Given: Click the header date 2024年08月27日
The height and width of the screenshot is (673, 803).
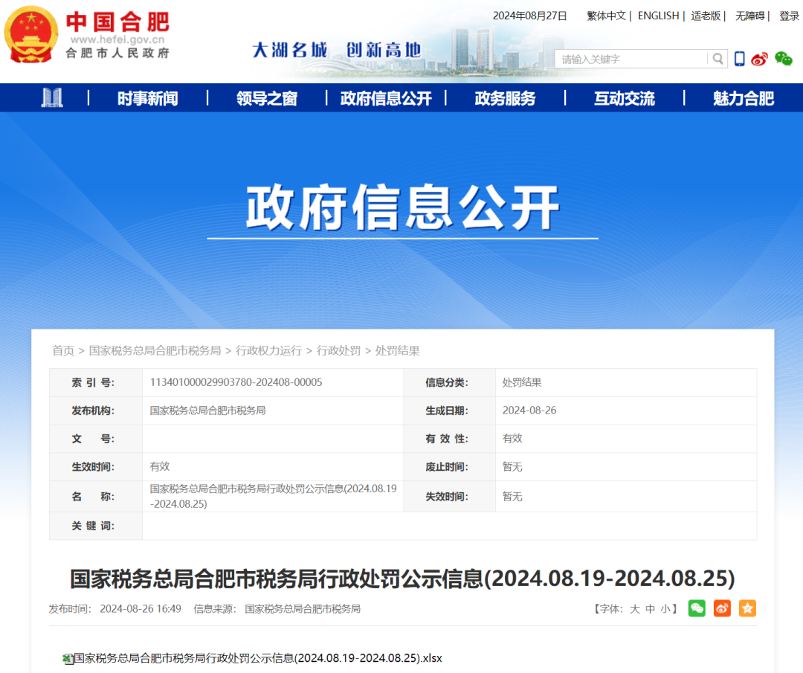Looking at the screenshot, I should [530, 16].
